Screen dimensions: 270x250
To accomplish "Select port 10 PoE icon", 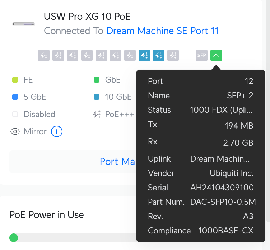I will coord(173,55).
